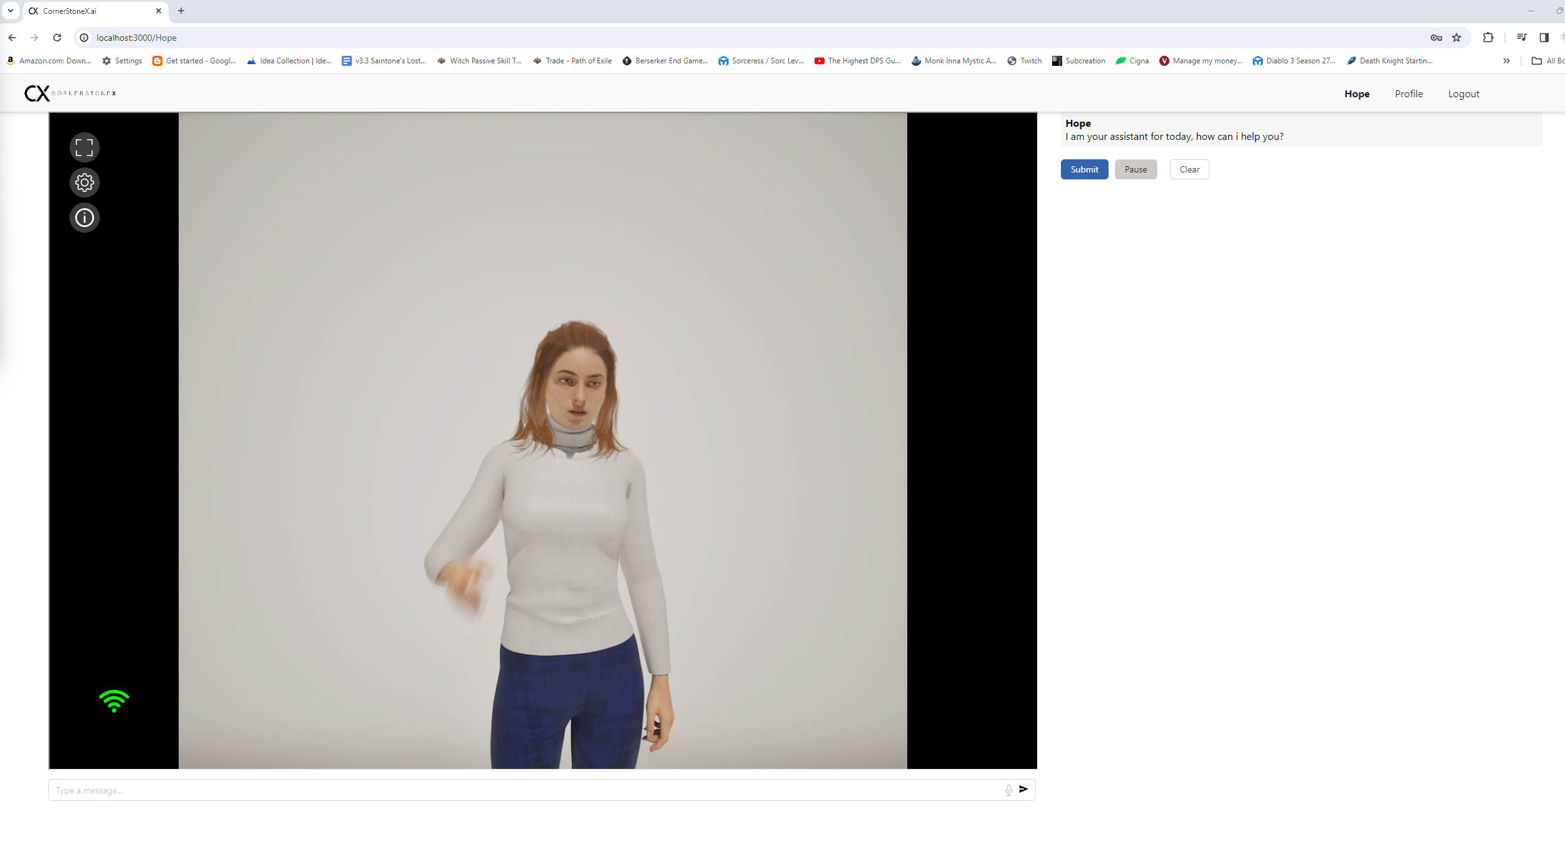Reload the current page
The width and height of the screenshot is (1565, 863).
(x=57, y=38)
